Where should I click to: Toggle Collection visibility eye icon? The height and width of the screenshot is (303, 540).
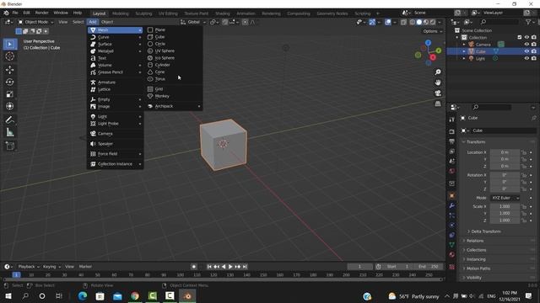click(x=526, y=37)
